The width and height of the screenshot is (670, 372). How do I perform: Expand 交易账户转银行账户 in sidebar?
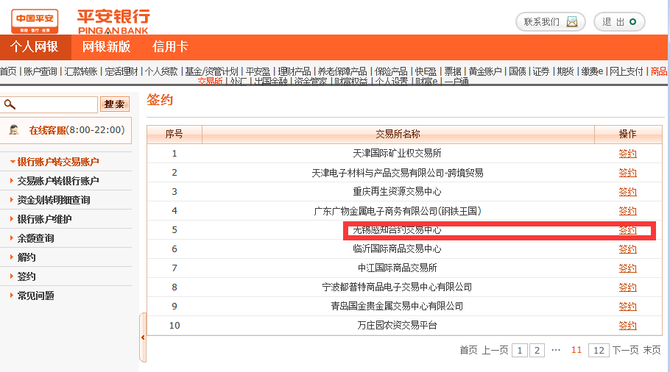(58, 181)
